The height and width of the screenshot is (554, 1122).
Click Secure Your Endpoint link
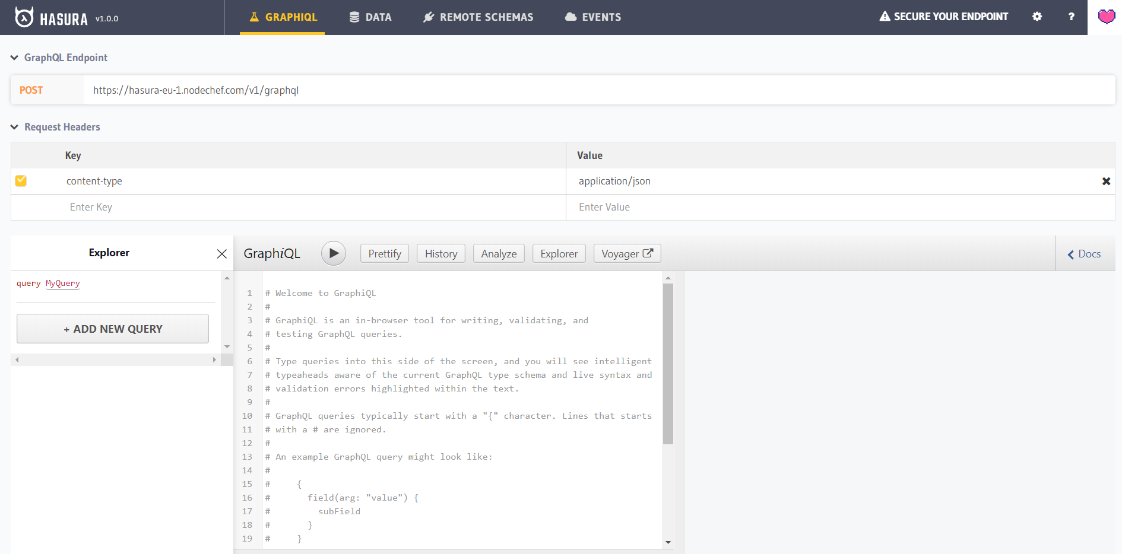pyautogui.click(x=944, y=17)
